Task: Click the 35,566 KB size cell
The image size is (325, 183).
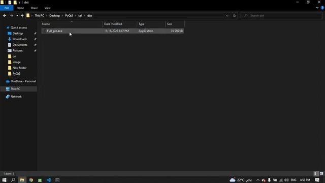Action: pyautogui.click(x=177, y=31)
